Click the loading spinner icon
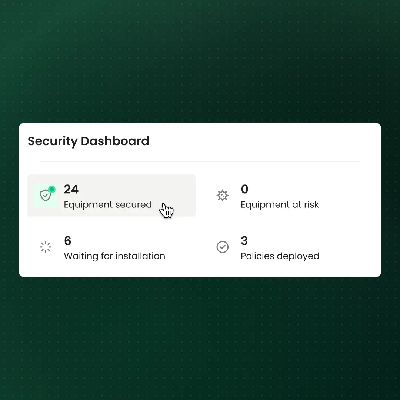Screen dimensions: 400x400 46,247
